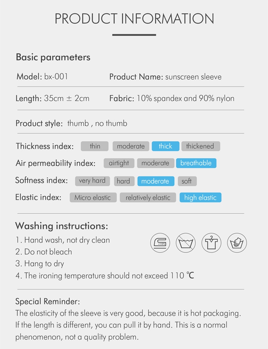The width and height of the screenshot is (268, 349).
Task: Select the 'very hard' softness tag
Action: coord(93,181)
